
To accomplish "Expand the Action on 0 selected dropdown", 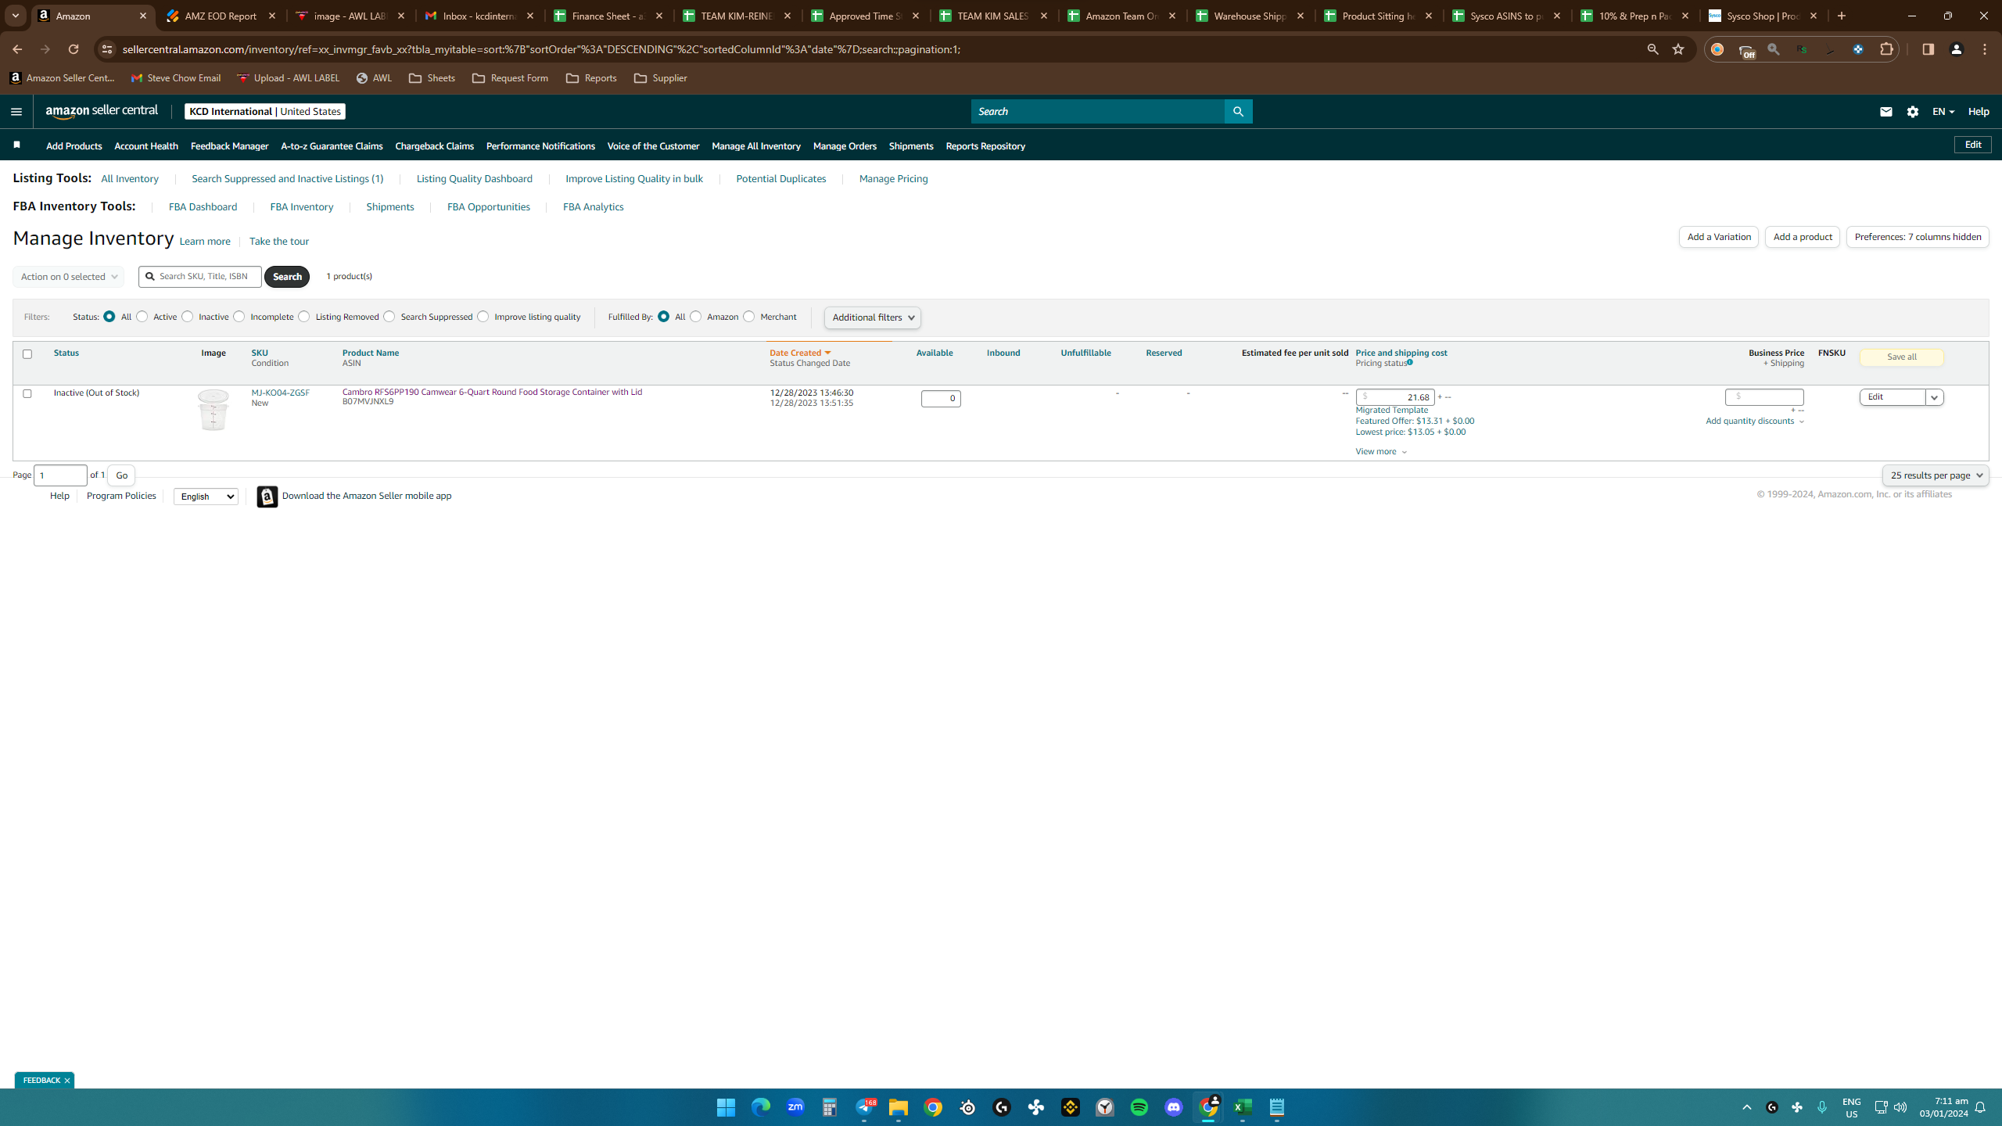I will 68,277.
